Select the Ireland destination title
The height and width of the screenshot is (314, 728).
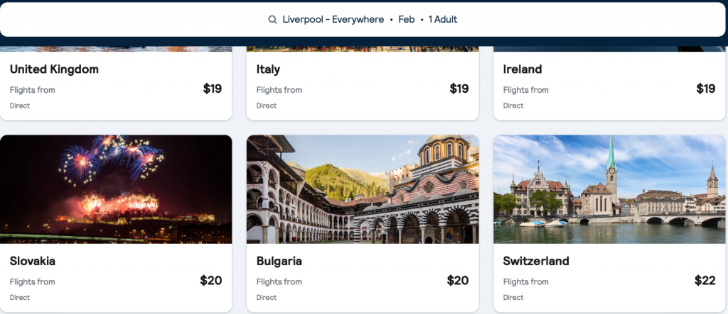tap(523, 69)
